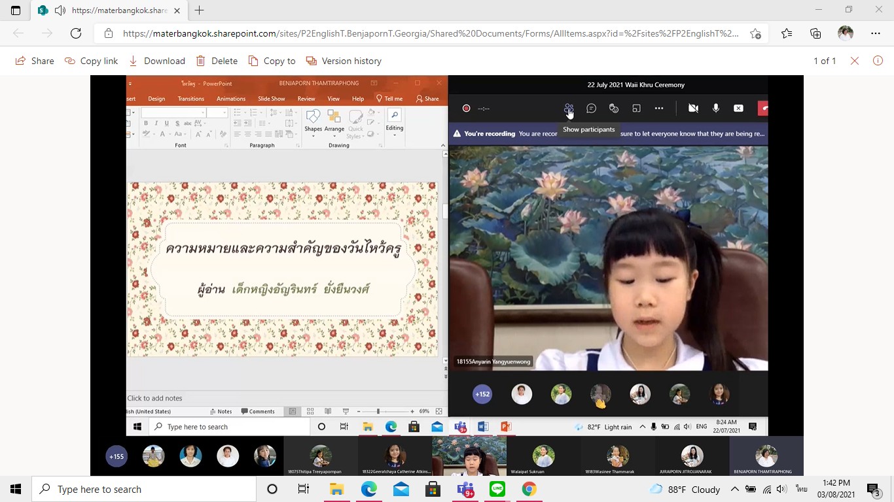Open the View ribbon tab
The height and width of the screenshot is (502, 894).
[334, 99]
